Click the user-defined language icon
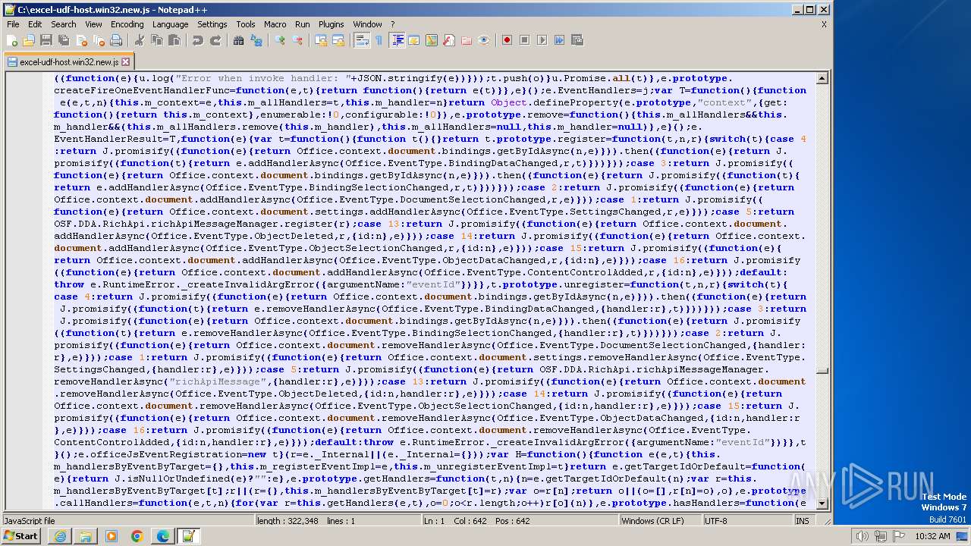971x546 pixels. point(413,40)
